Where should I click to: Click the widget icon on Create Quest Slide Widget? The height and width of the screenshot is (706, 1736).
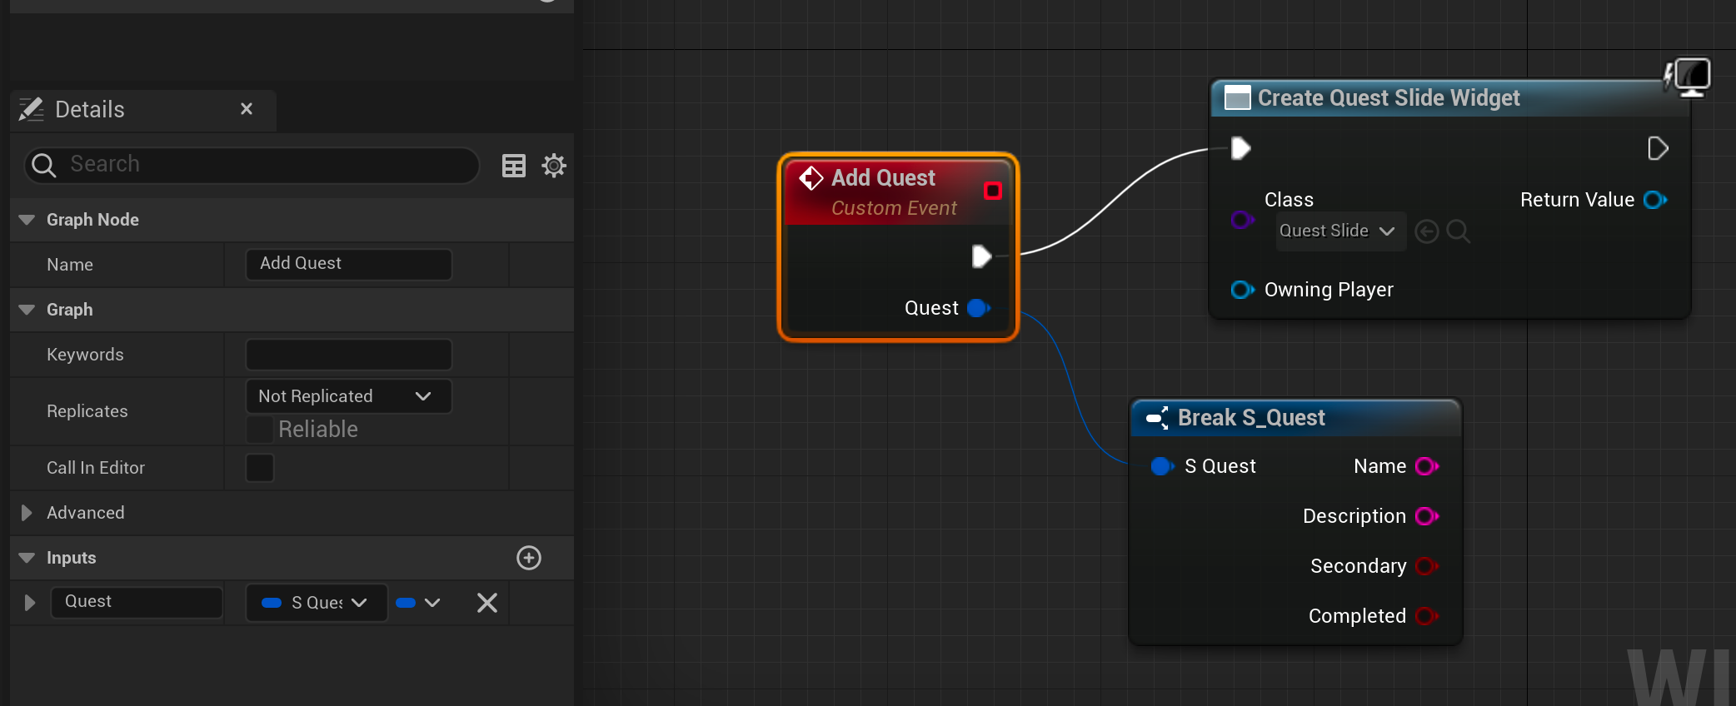1238,98
